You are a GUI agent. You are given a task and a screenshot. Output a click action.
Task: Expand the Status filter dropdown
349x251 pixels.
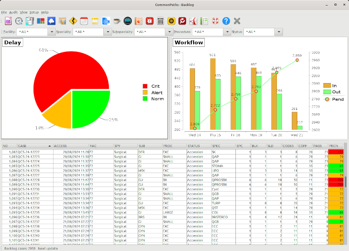pos(278,32)
